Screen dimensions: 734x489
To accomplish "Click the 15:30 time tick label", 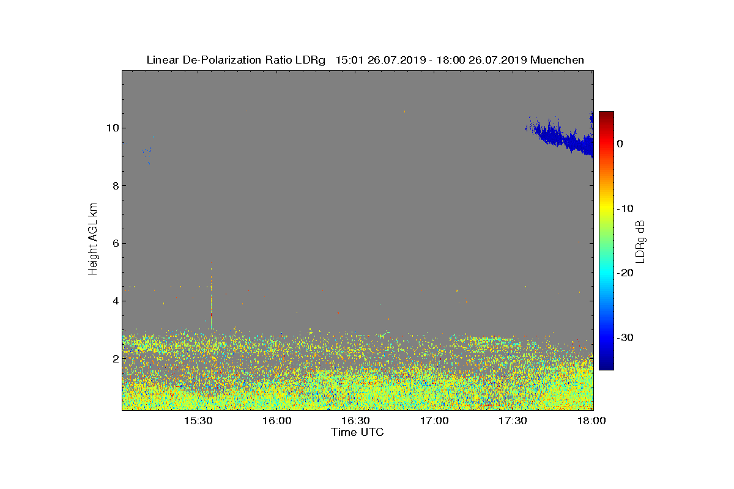I will coord(198,421).
